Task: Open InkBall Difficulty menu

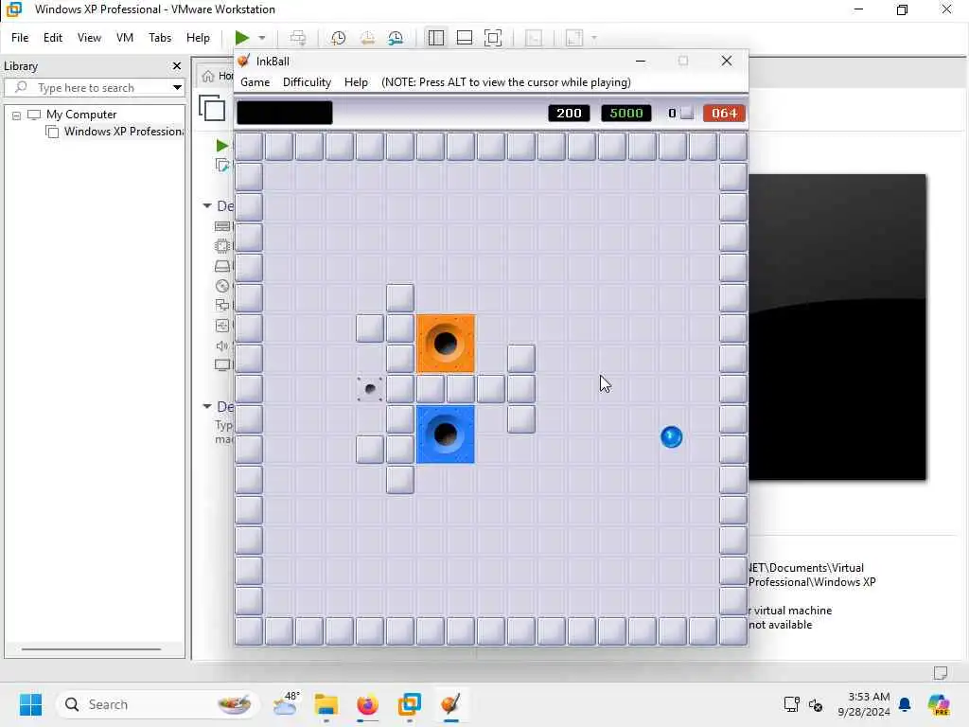Action: (308, 82)
